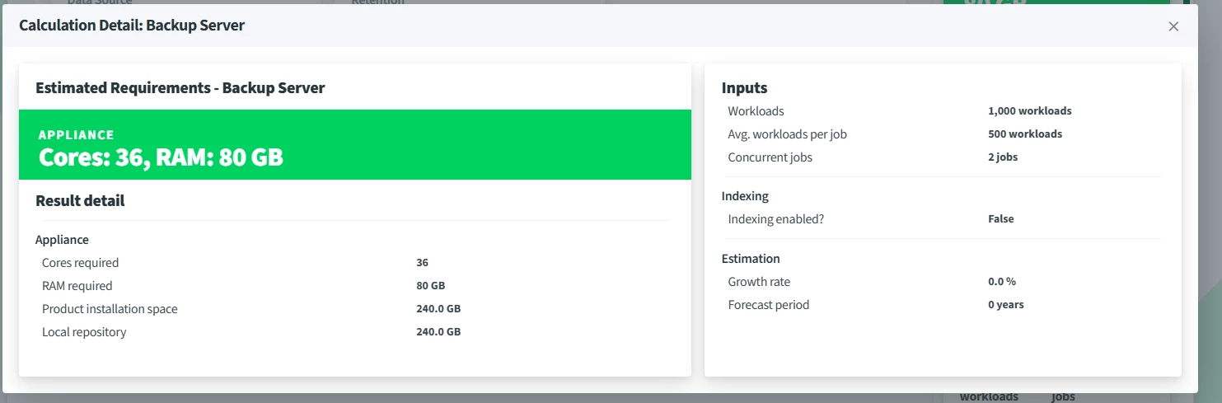Select the Local repository 240.0 GB value
Image resolution: width=1222 pixels, height=403 pixels.
tap(438, 332)
